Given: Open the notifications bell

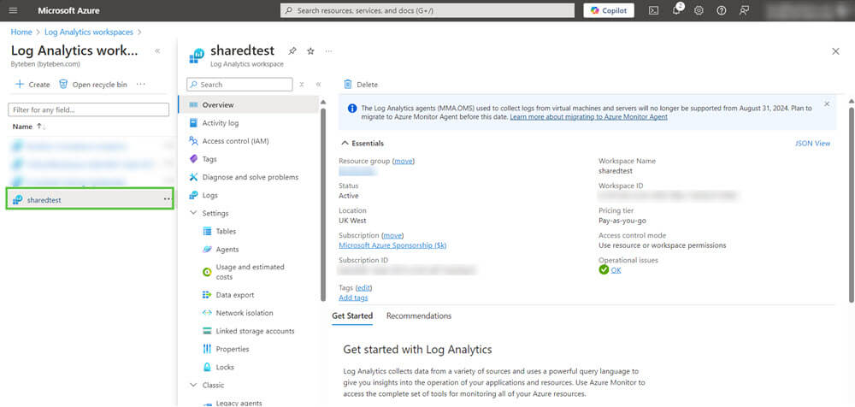Looking at the screenshot, I should click(x=676, y=10).
